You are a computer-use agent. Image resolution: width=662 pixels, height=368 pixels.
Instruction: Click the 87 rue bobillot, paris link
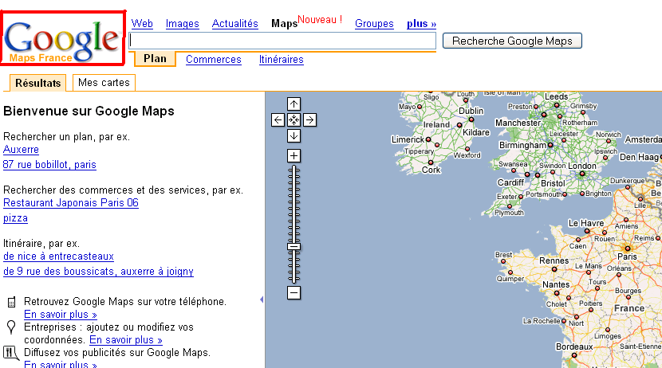[x=49, y=165]
